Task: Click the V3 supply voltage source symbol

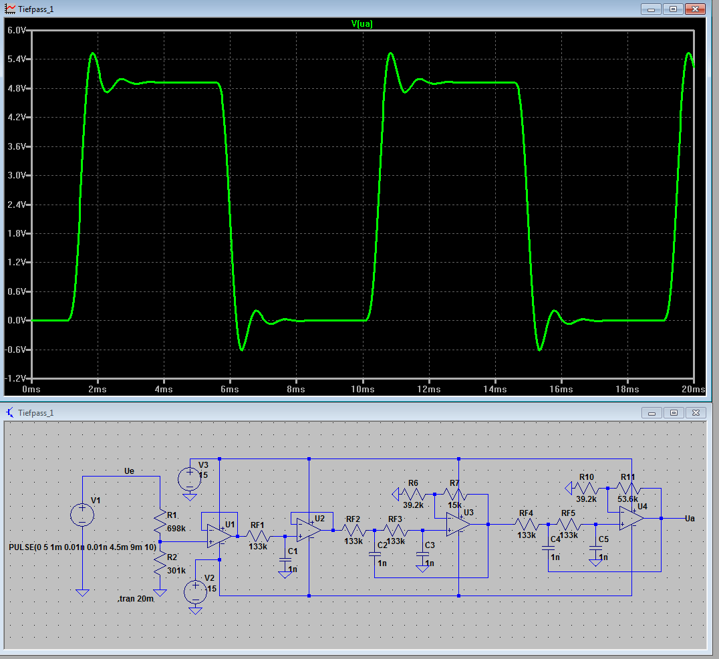Action: point(190,479)
